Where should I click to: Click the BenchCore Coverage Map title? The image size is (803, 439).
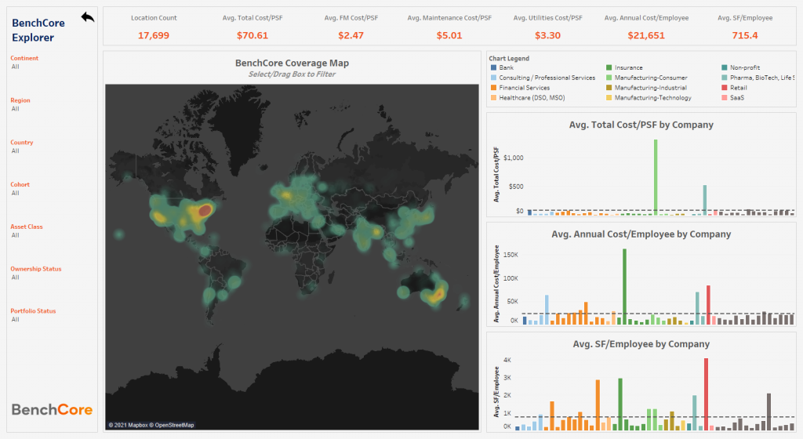tap(292, 63)
